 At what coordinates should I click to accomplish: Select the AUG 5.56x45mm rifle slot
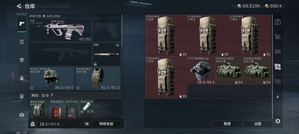[60, 30]
